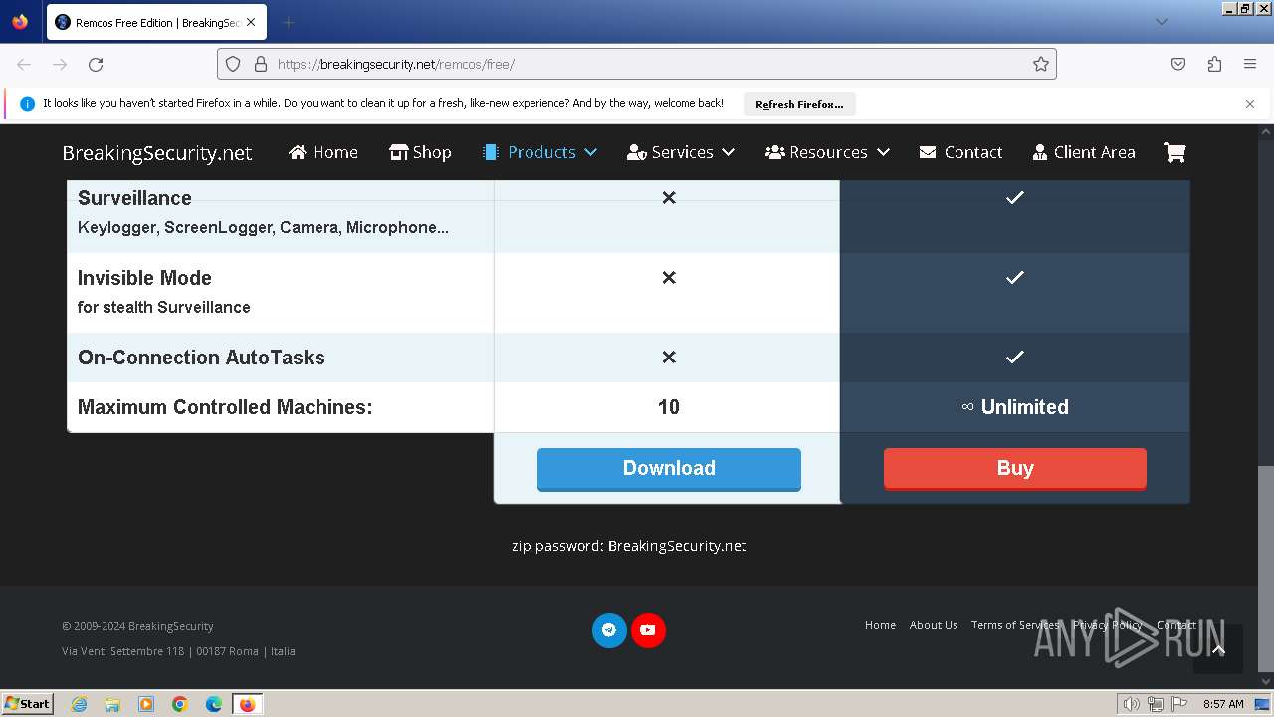
Task: Click the Refresh Firefox button
Action: coord(799,104)
